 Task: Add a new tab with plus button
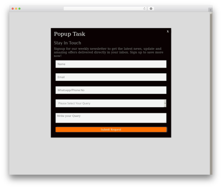point(210,10)
